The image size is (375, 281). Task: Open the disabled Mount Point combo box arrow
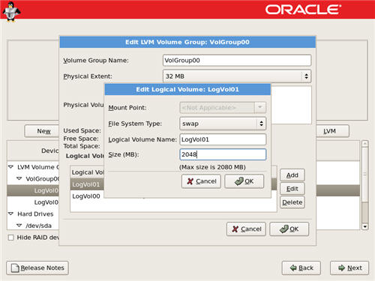tap(260, 108)
